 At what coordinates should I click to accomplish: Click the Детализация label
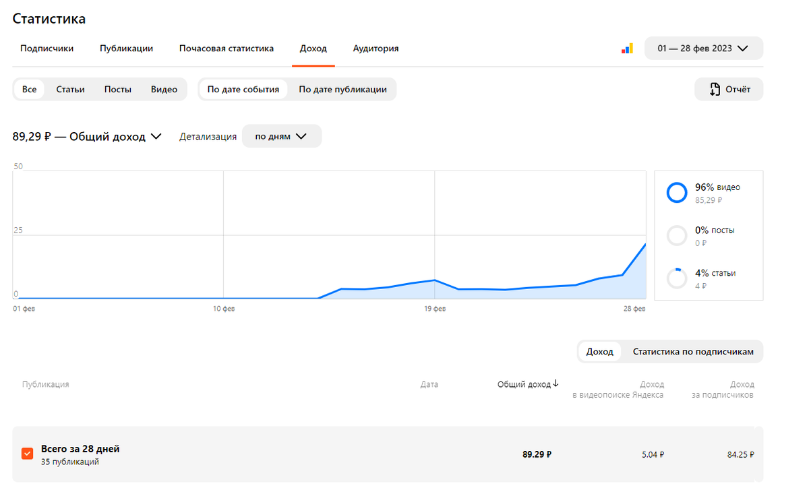pos(208,136)
